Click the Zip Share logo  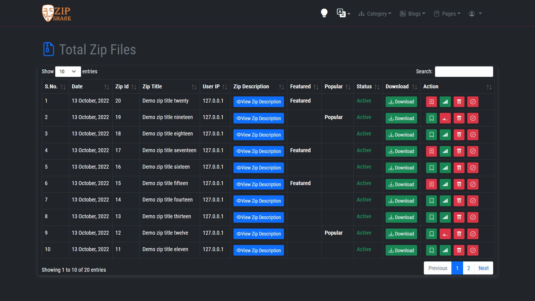click(56, 13)
